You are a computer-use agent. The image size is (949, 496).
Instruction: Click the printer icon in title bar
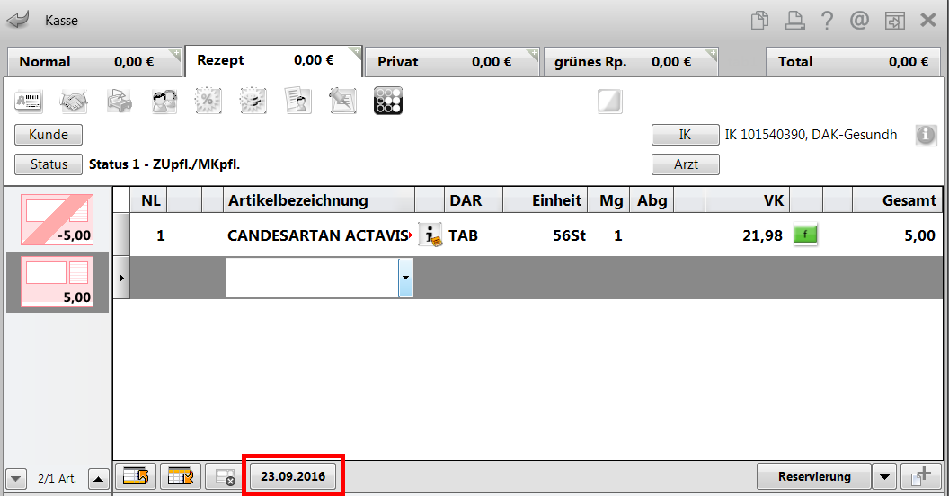click(794, 21)
